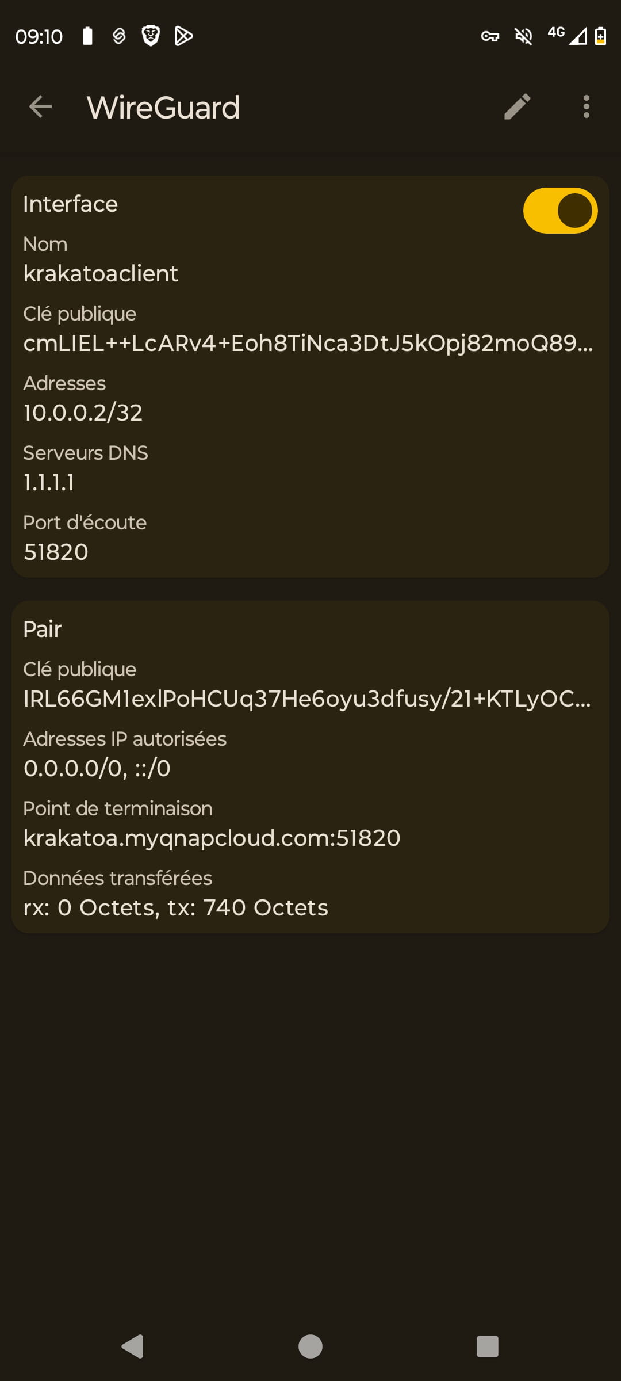Screen dimensions: 621x1381
Task: Tap allowed IPs 0.0.0.0/0, ::/0
Action: click(97, 768)
